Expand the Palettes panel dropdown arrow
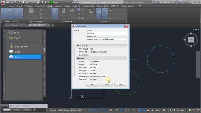The image size is (201, 113). pos(72,22)
